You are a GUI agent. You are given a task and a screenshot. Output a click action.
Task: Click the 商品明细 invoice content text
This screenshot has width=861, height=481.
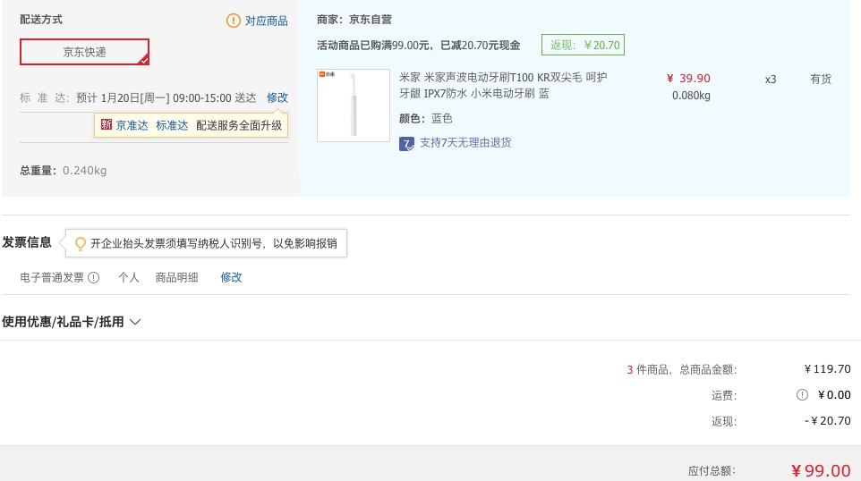pyautogui.click(x=176, y=277)
